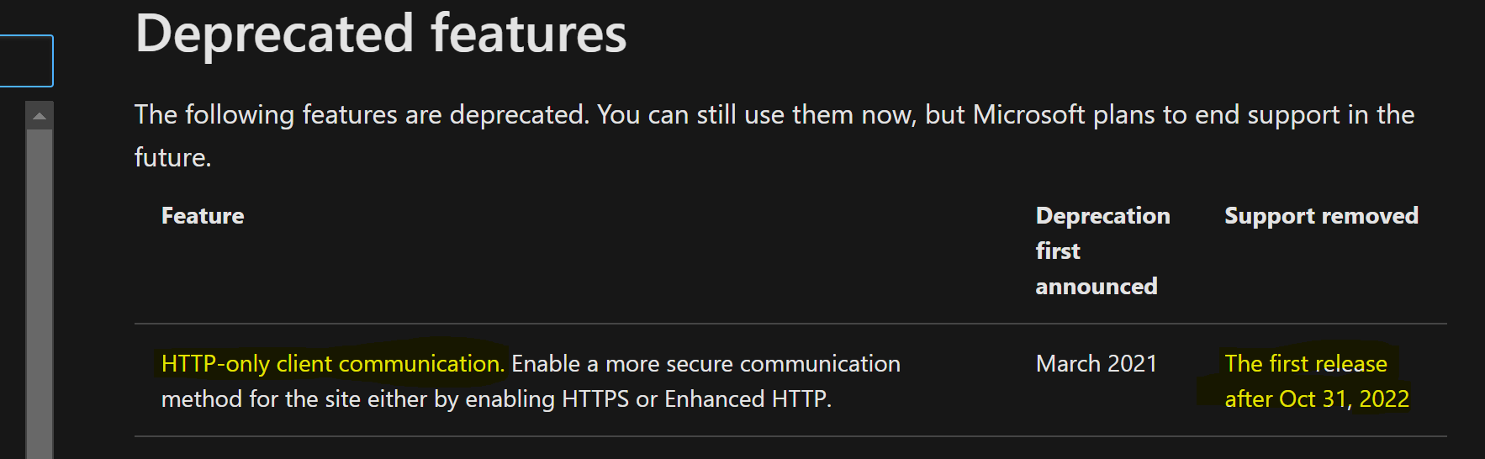
Task: Click the word "HTTPS" in the description
Action: coord(595,398)
